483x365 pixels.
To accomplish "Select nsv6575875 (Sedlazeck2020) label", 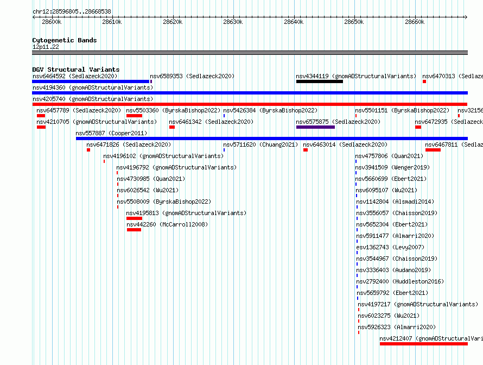I will click(x=338, y=122).
